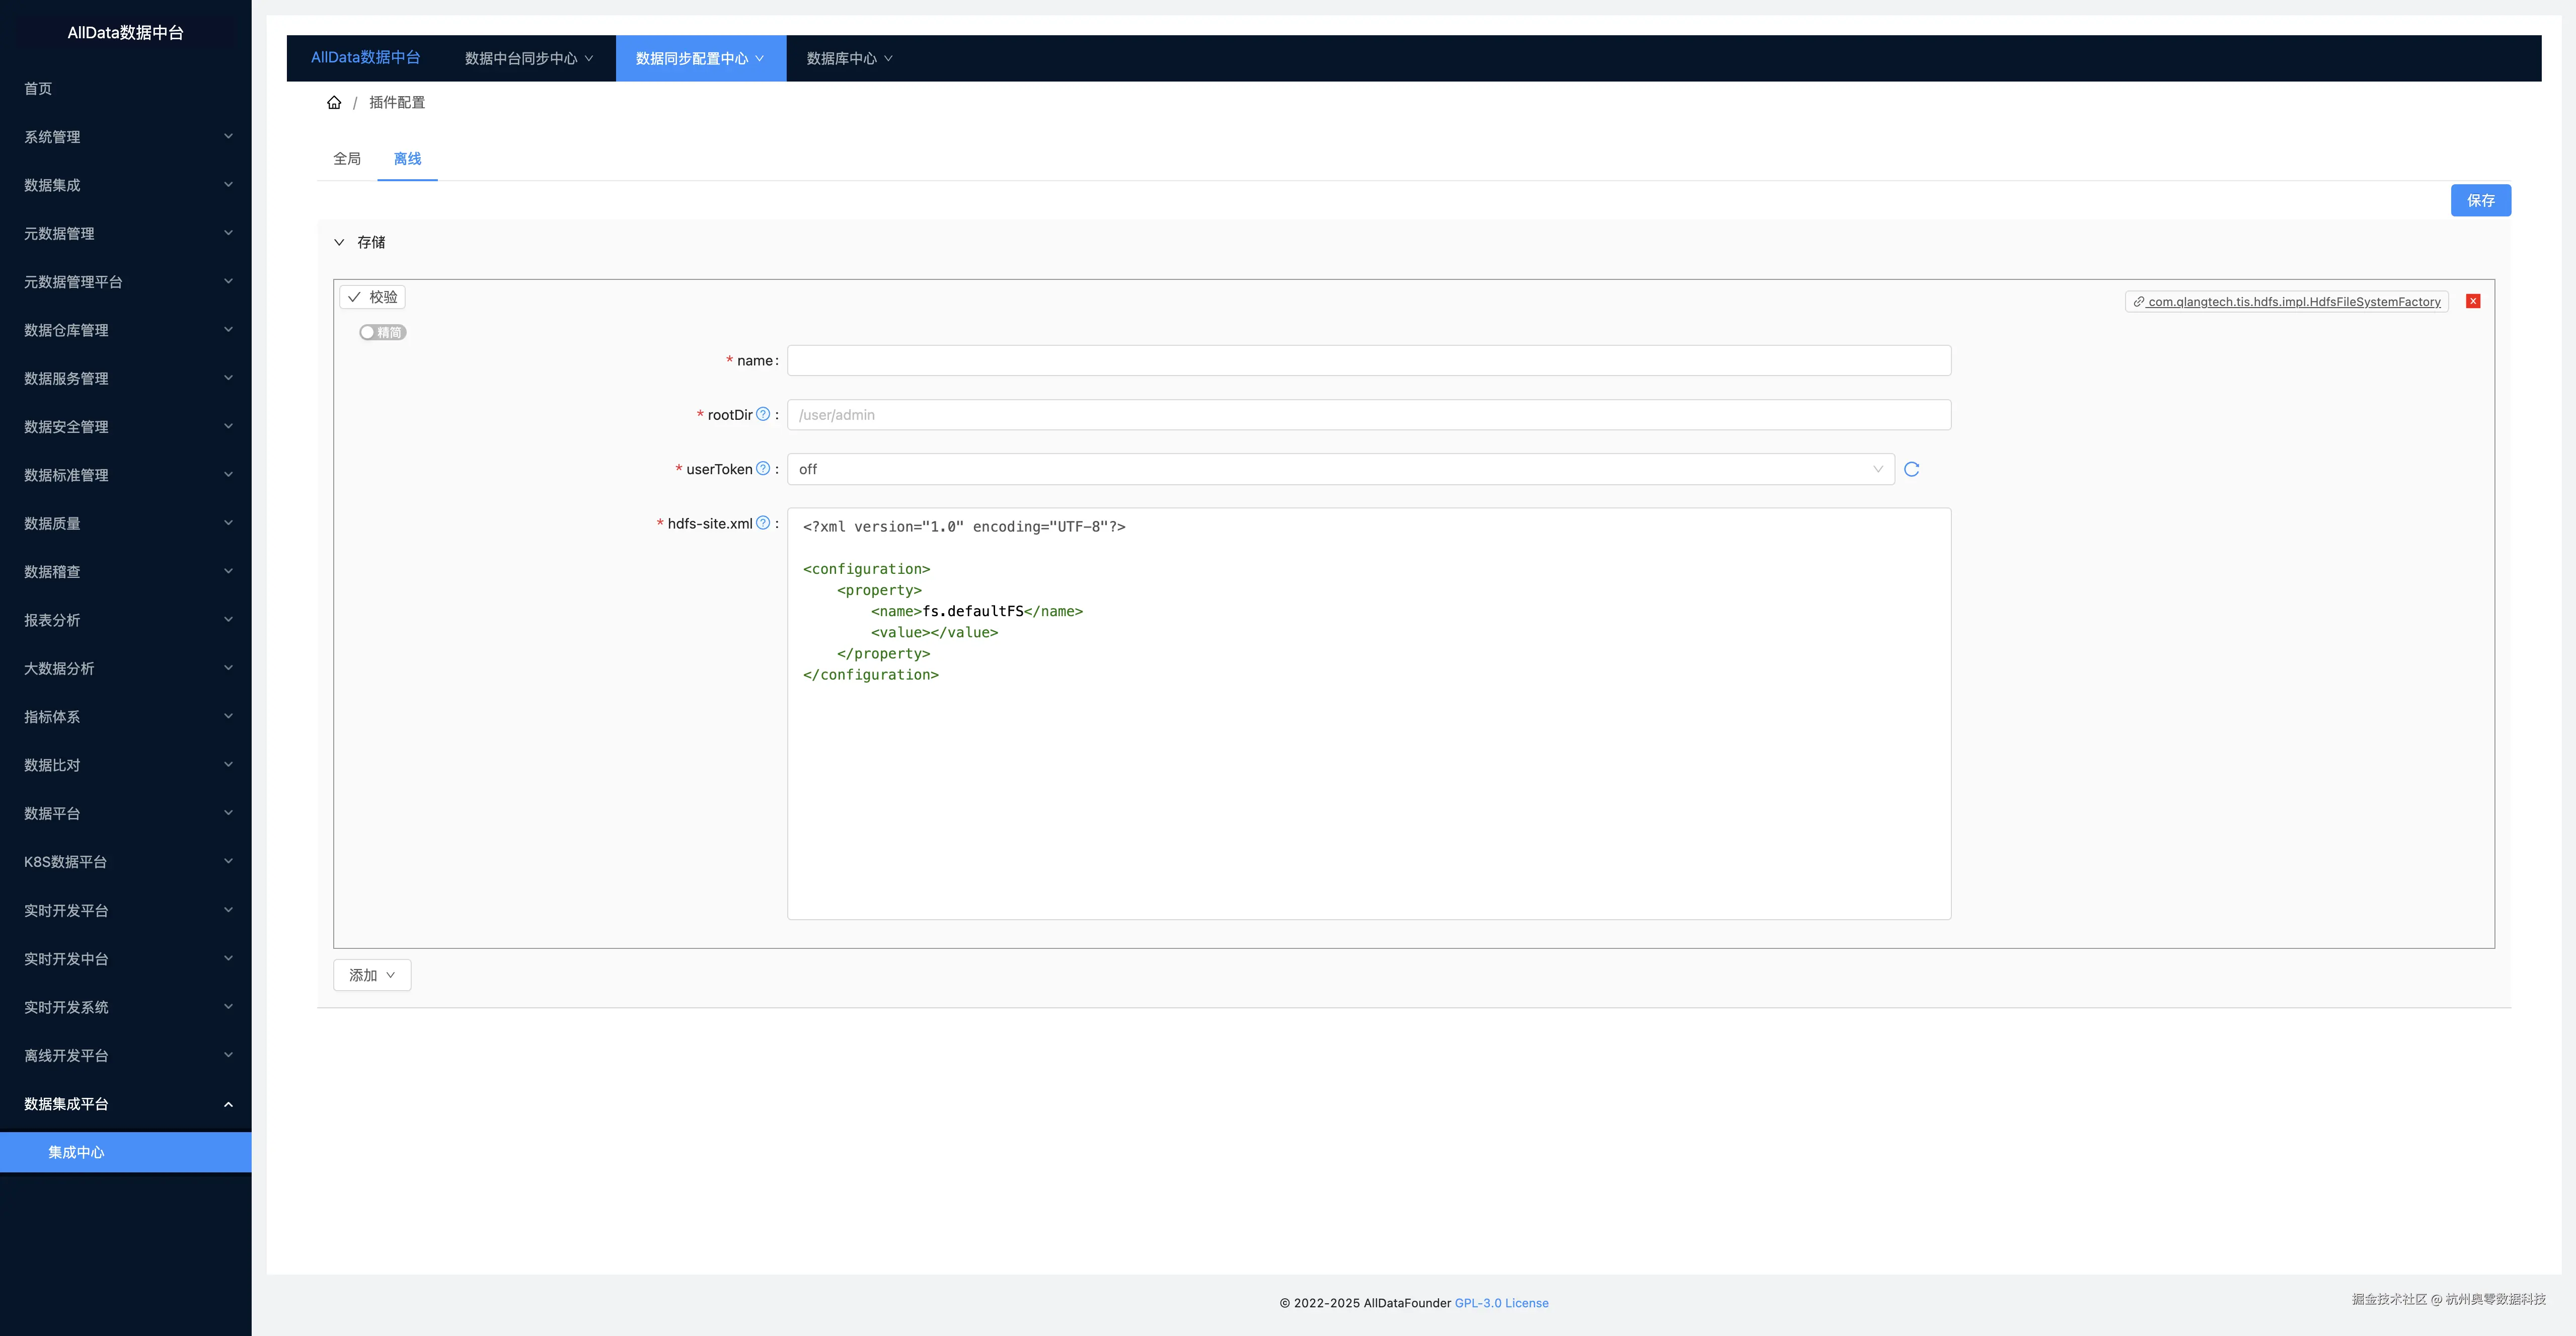Open the GPL-3.0 License link

tap(1501, 1303)
